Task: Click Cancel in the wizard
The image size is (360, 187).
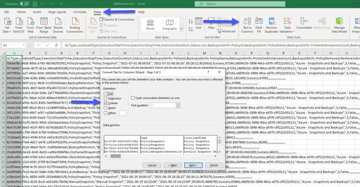Action: [x=152, y=165]
